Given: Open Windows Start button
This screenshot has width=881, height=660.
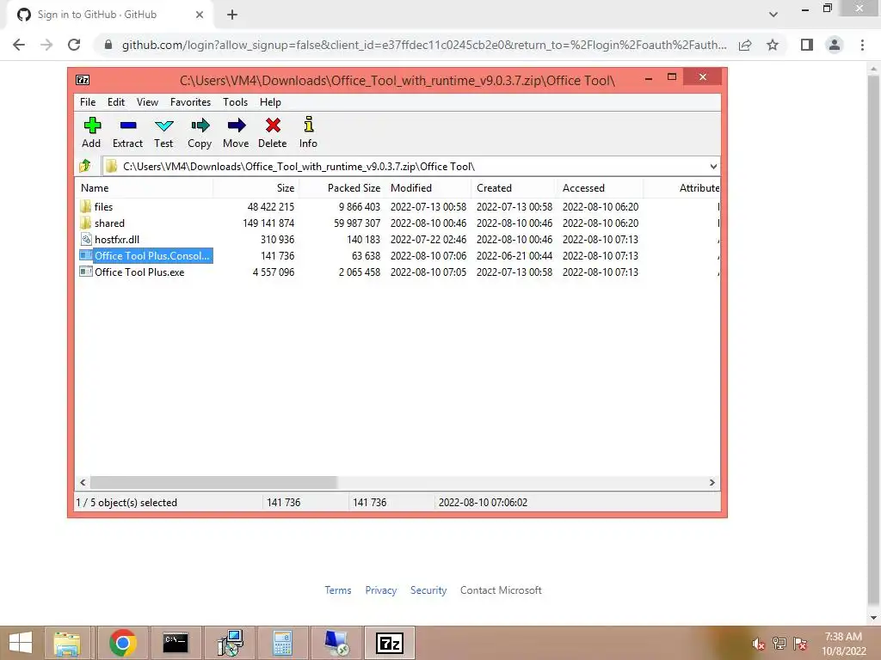Looking at the screenshot, I should coord(21,643).
